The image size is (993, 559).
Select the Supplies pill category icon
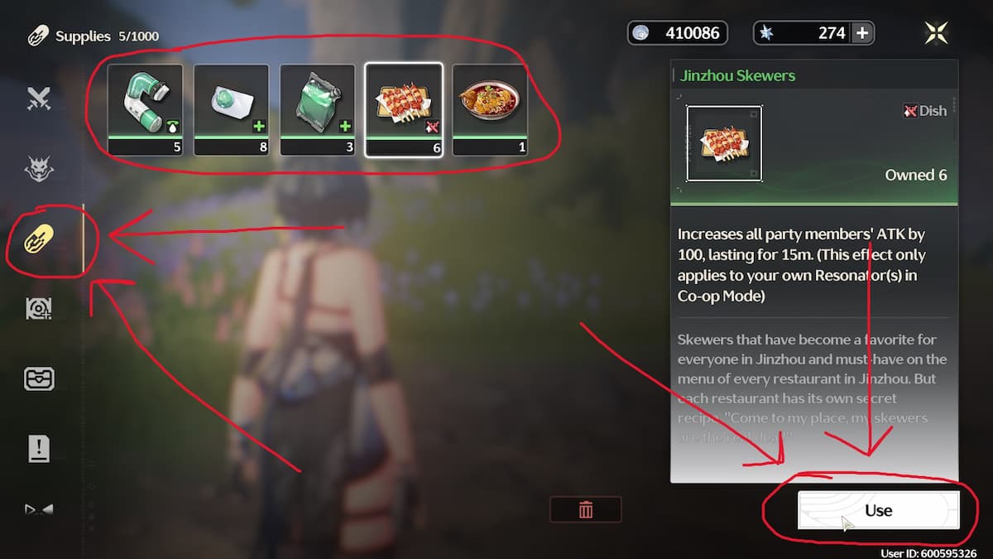[x=39, y=239]
